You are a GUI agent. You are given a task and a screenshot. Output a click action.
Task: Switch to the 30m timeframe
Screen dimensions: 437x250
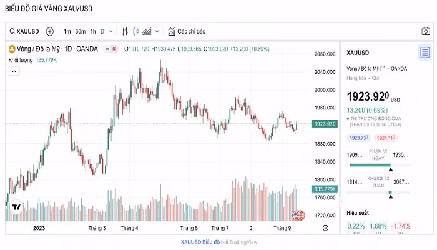[x=80, y=31]
